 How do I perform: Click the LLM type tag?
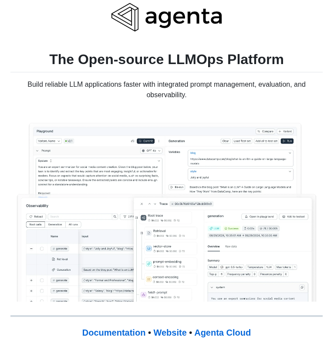click(214, 228)
